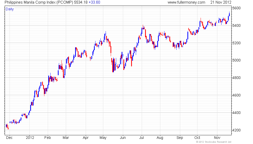The height and width of the screenshot is (144, 253).
Task: Select the 'Sep' month axis label
Action: (x=180, y=138)
